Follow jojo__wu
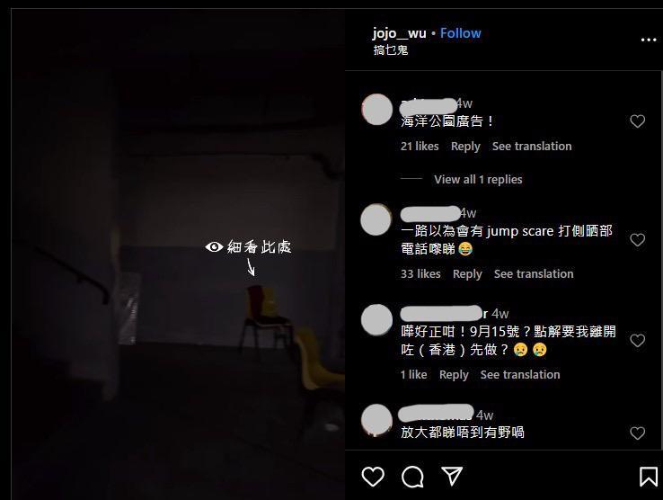This screenshot has width=663, height=500. 461,33
